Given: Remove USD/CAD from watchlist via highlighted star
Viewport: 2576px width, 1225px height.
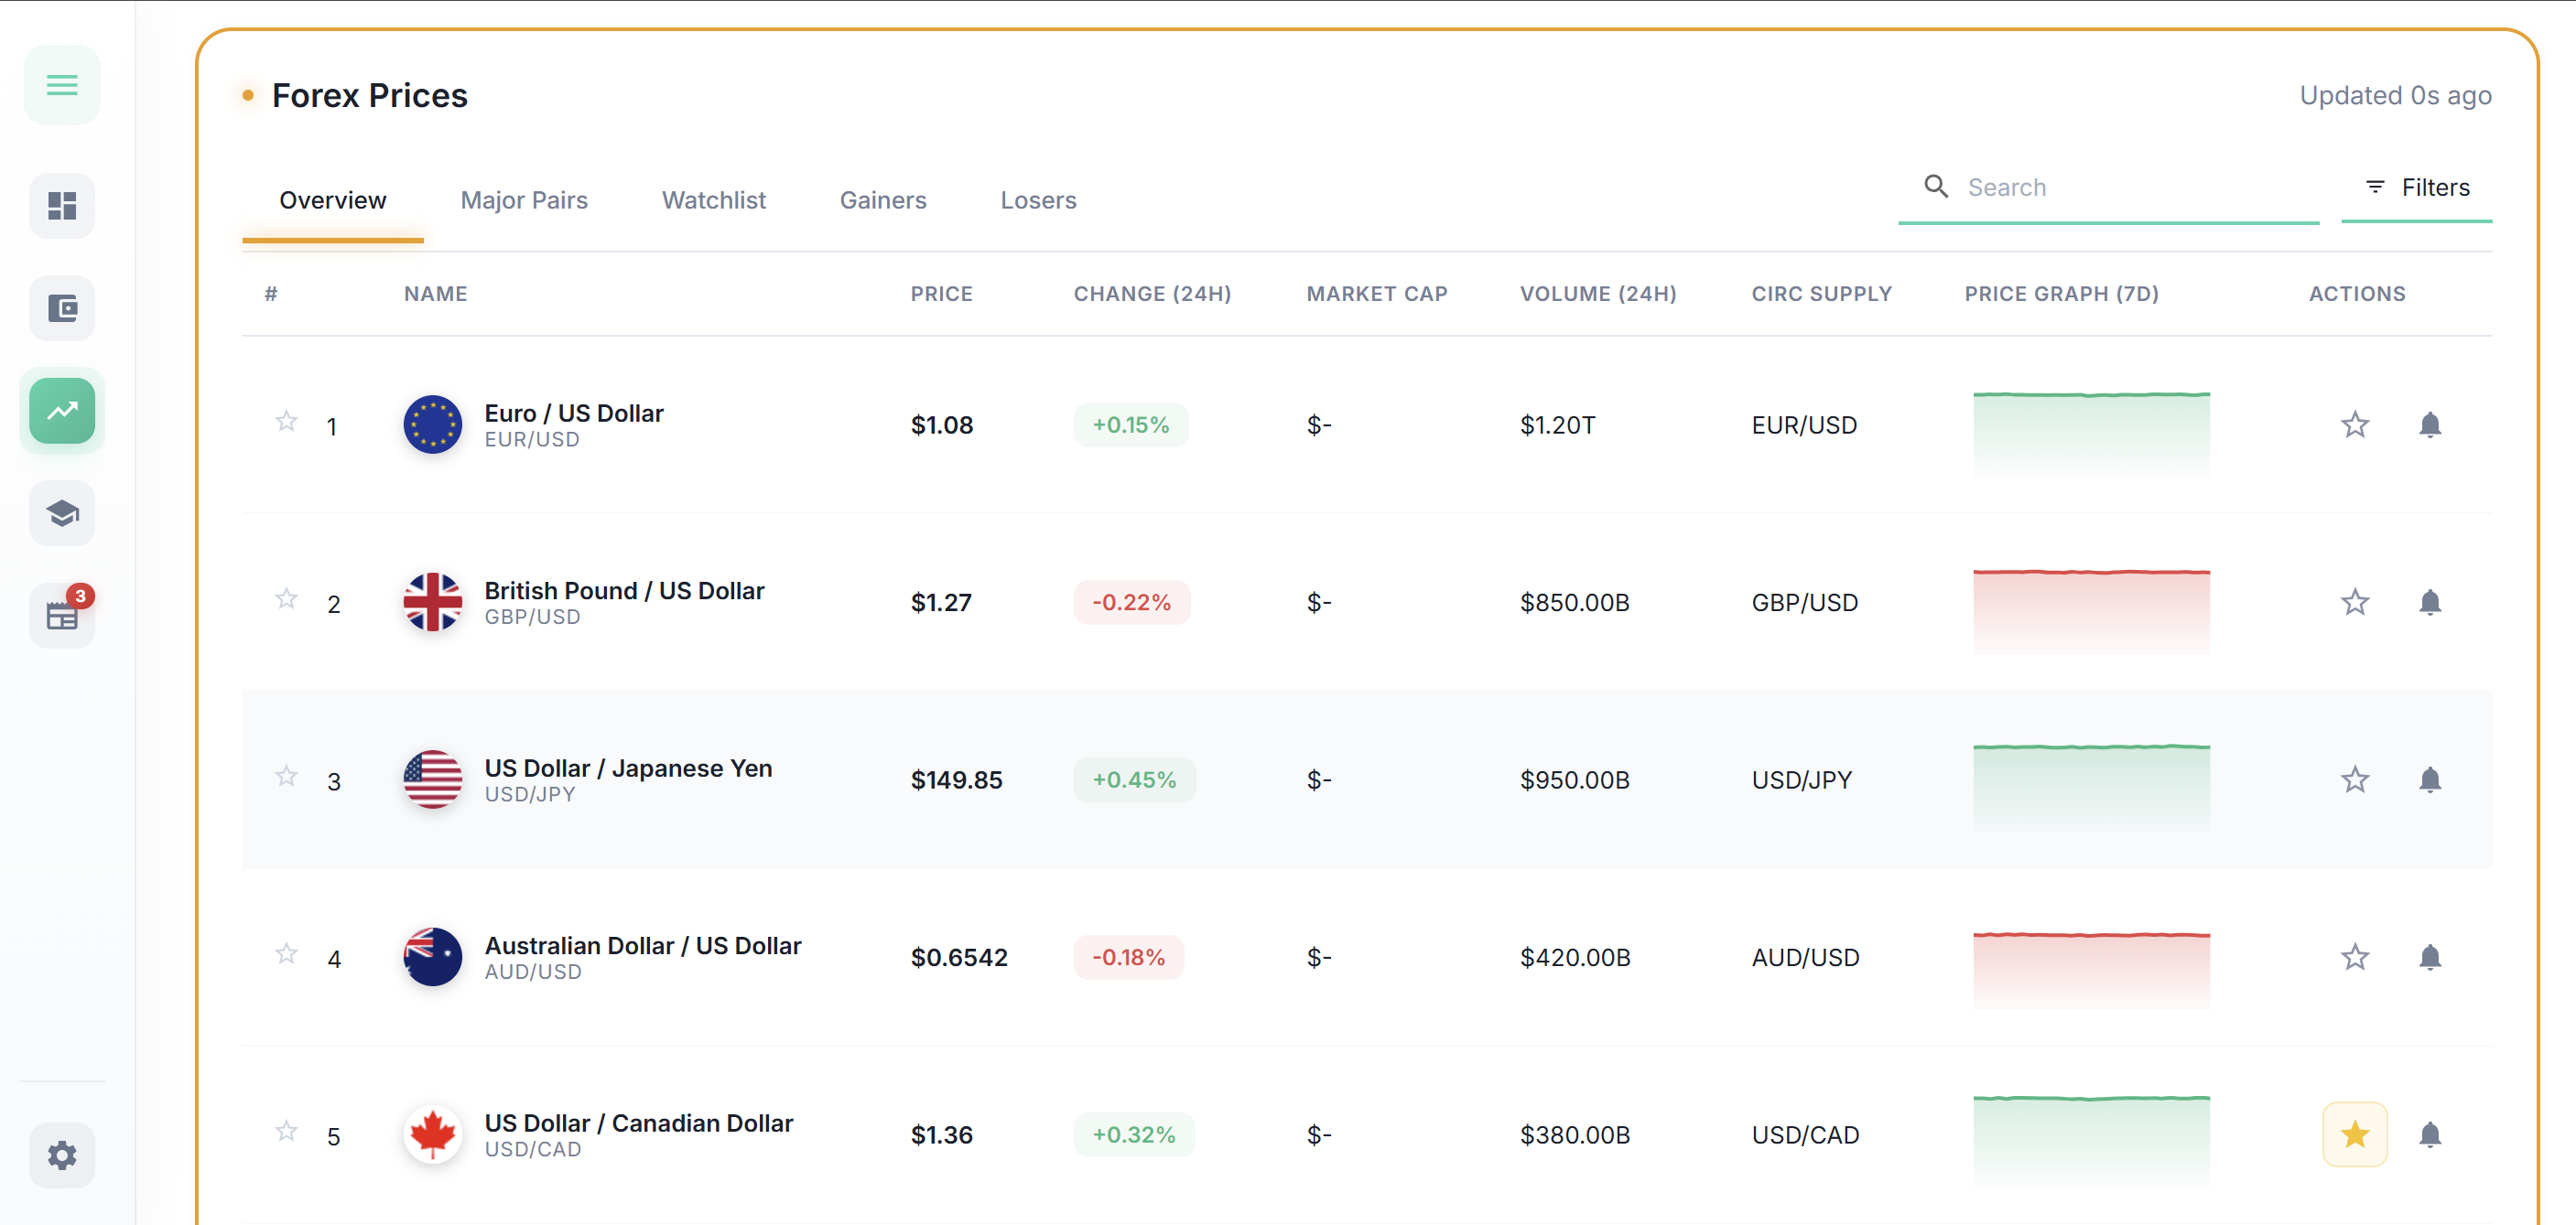Looking at the screenshot, I should [x=2354, y=1134].
